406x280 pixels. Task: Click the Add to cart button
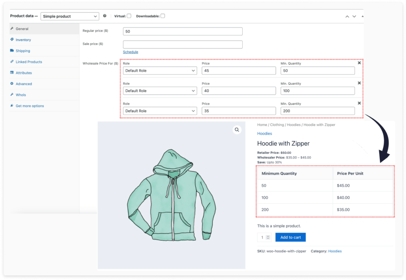(290, 237)
